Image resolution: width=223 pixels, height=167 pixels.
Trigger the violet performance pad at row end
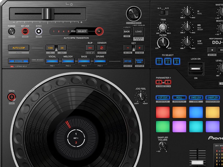(x=212, y=127)
